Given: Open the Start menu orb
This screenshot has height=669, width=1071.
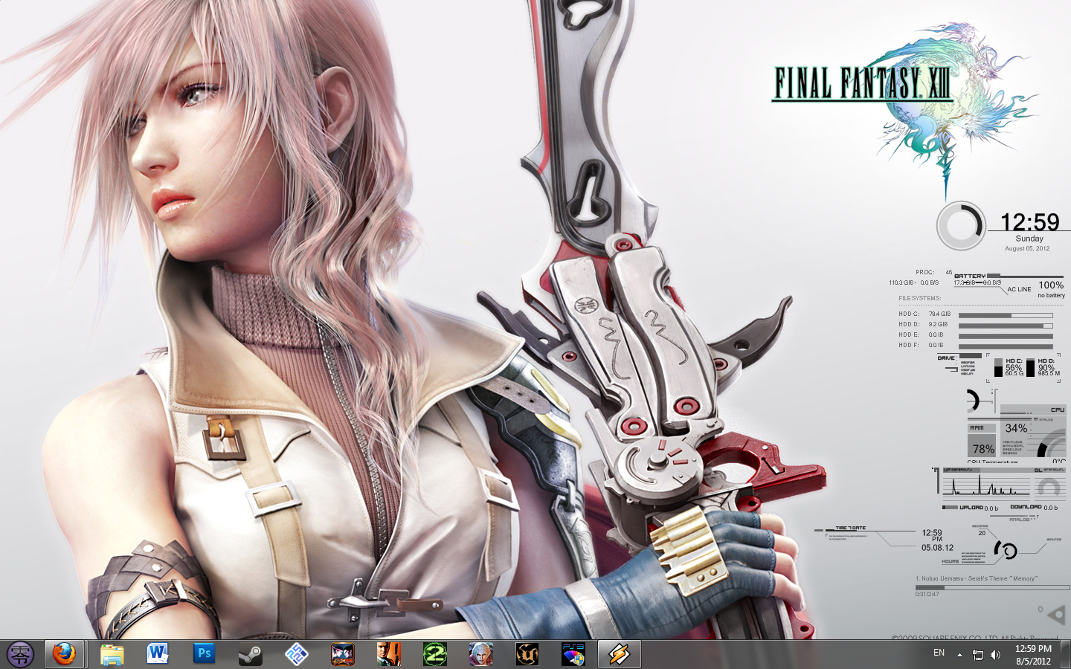Looking at the screenshot, I should (x=20, y=654).
